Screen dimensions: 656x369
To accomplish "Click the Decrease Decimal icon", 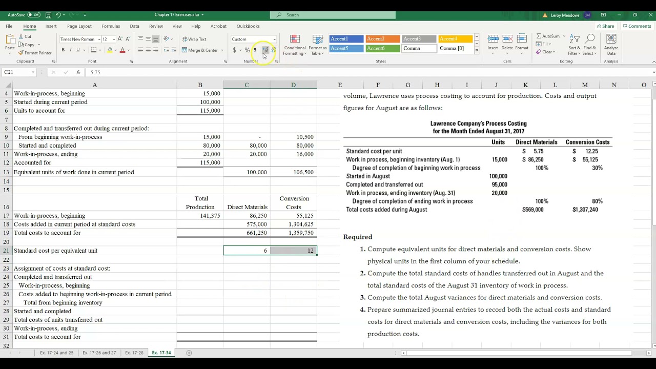I will point(273,50).
